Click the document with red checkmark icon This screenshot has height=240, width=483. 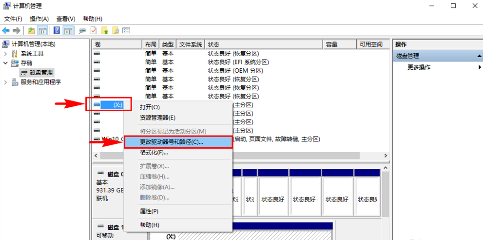[94, 31]
